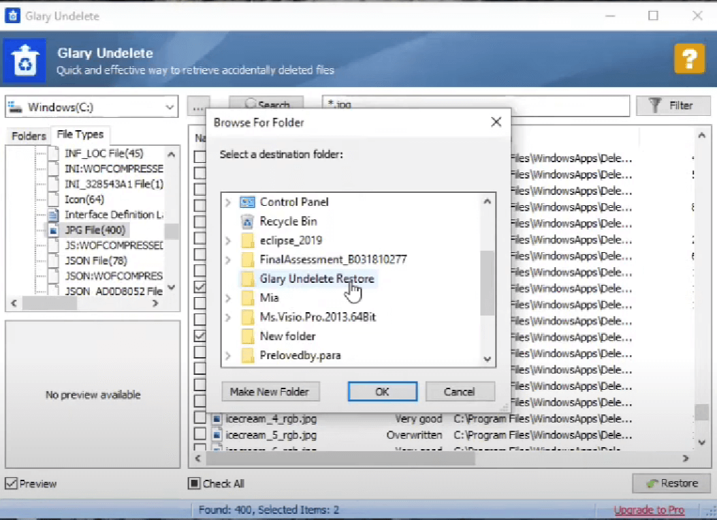Click the Ms.Visio.Pro.2013.64Bit folder icon
This screenshot has width=717, height=520.
247,317
